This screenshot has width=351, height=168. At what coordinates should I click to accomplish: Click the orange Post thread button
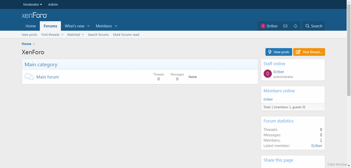click(x=309, y=52)
